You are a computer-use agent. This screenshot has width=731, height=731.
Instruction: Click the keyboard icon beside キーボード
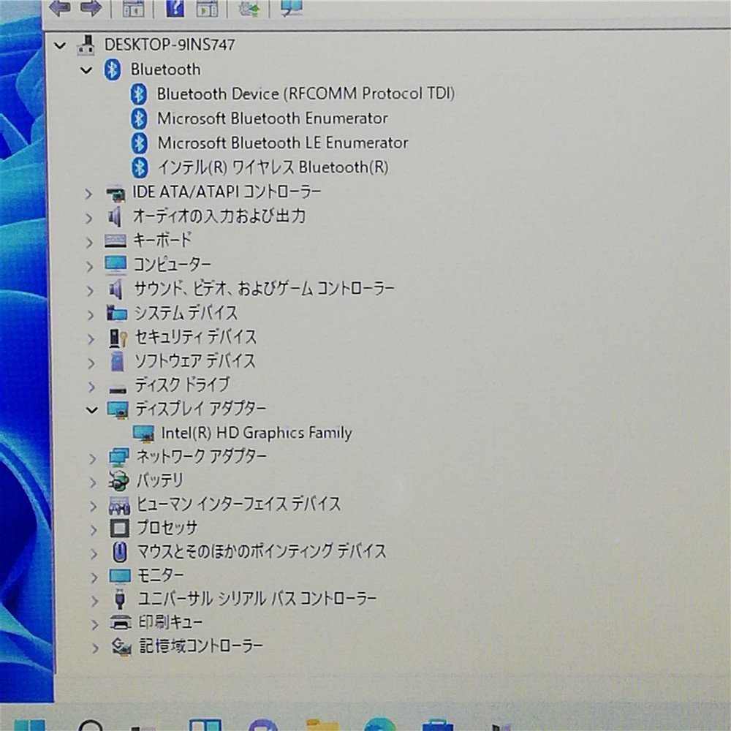tap(115, 241)
